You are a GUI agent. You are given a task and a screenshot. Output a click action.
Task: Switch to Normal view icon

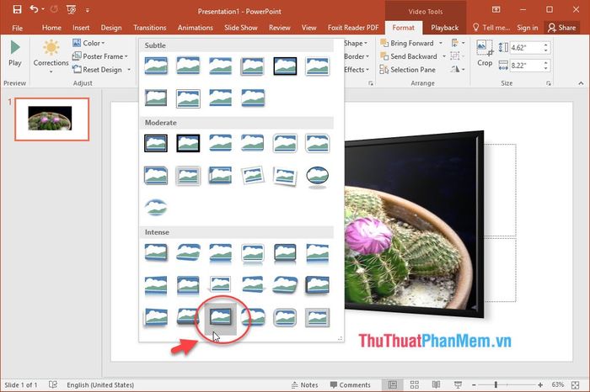(393, 385)
